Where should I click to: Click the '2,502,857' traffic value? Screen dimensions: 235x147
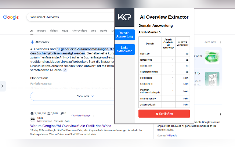[x=40, y=114]
